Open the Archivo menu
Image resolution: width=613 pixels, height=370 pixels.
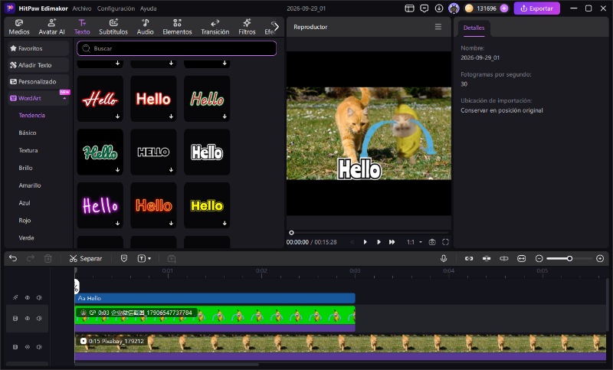[x=82, y=8]
